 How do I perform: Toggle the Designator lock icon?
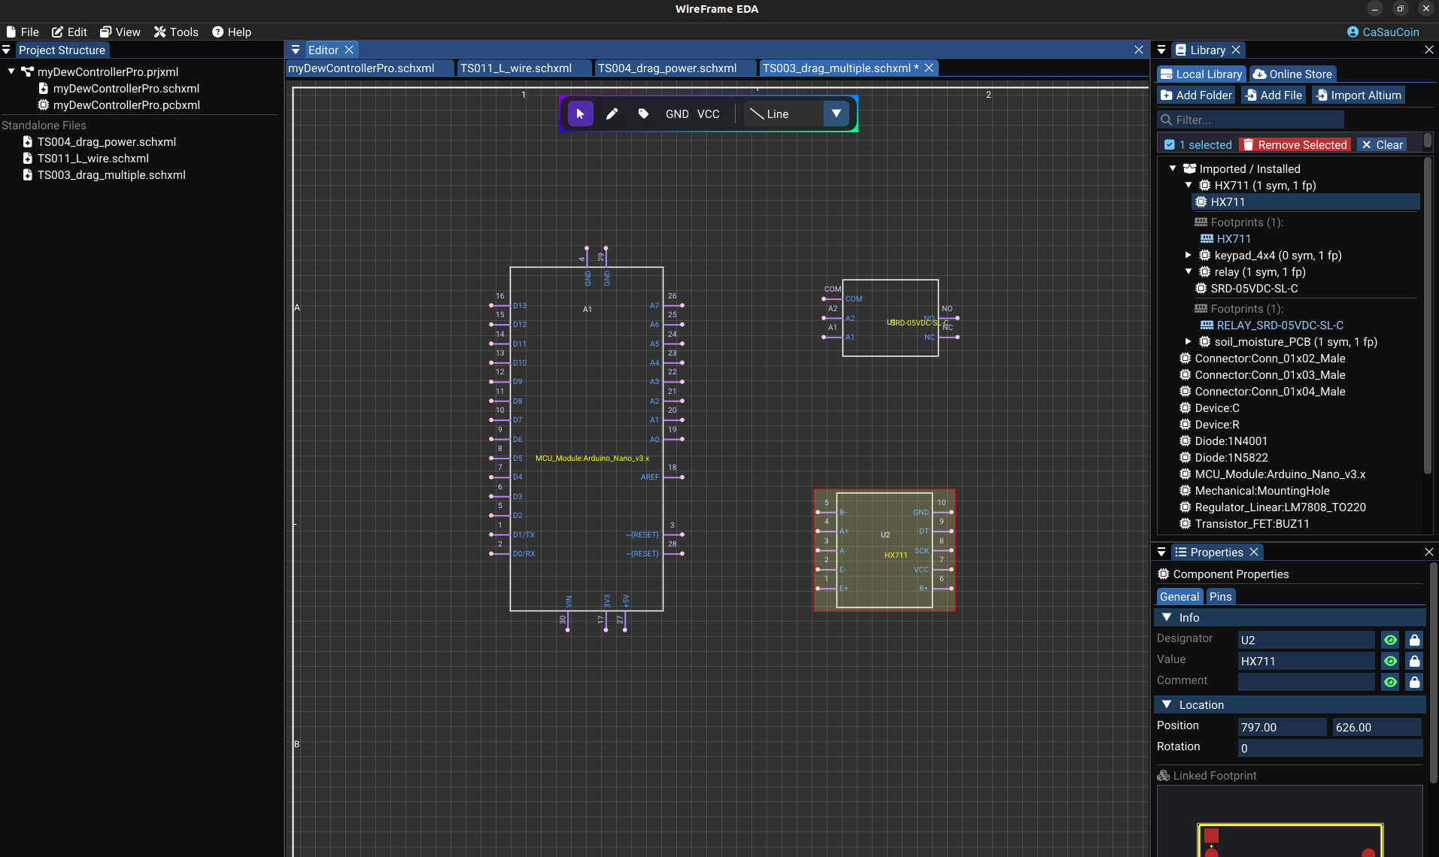point(1414,640)
